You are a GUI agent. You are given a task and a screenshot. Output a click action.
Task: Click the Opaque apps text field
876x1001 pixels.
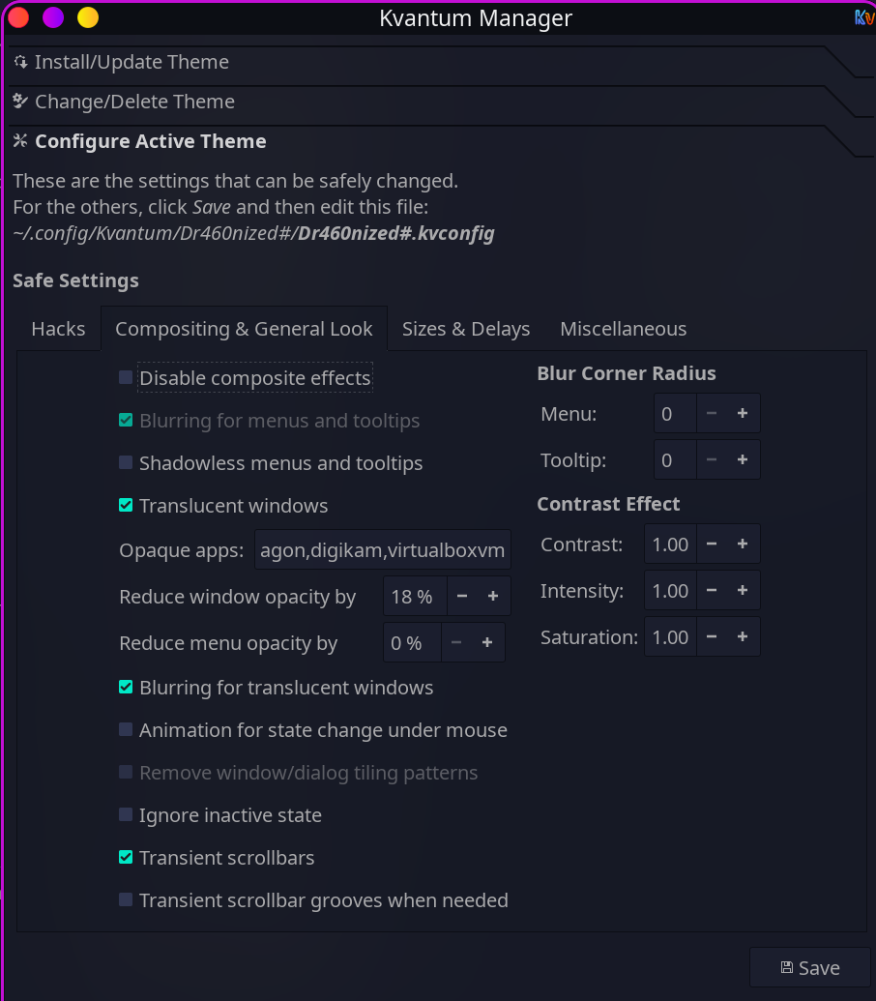[383, 549]
